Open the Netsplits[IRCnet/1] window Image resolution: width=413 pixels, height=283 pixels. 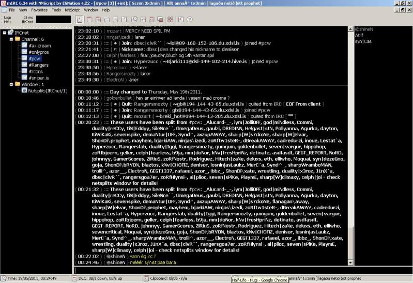click(48, 91)
